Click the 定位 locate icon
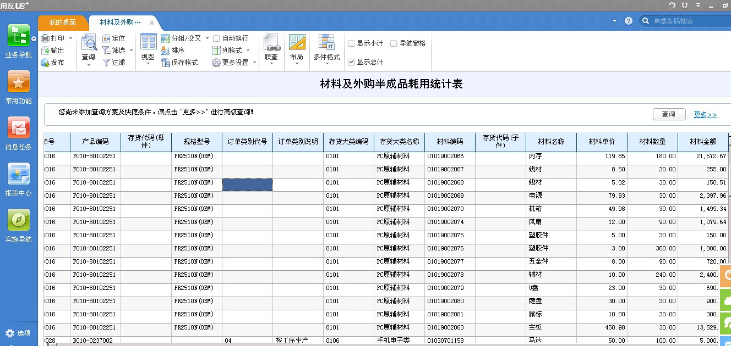Image resolution: width=731 pixels, height=346 pixels. (x=106, y=38)
